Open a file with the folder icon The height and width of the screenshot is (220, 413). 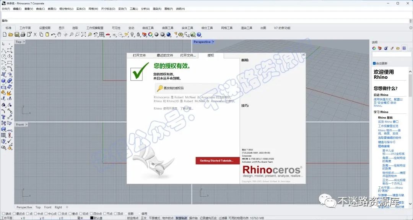pos(11,34)
